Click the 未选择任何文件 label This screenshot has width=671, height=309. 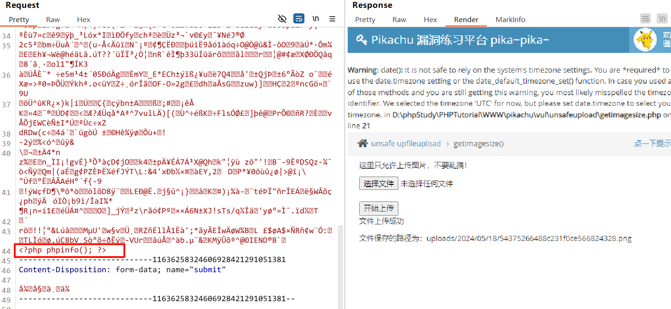(x=426, y=184)
